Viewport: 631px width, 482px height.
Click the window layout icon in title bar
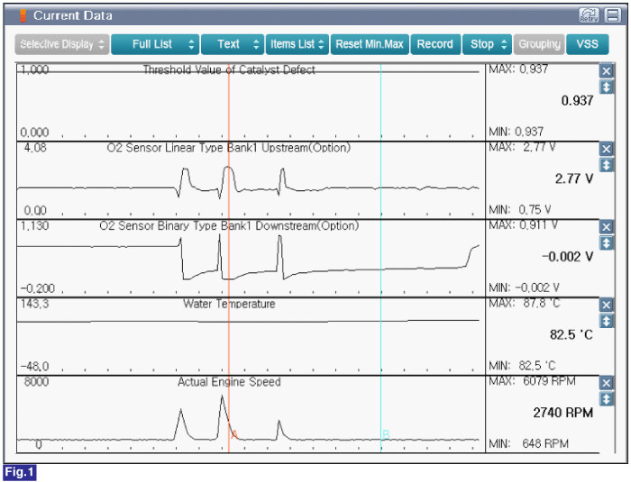coord(613,15)
